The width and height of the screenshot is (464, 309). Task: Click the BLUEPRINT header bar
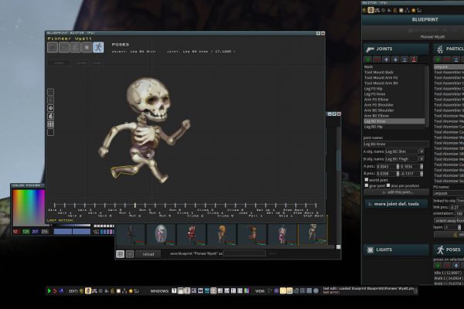tap(413, 19)
